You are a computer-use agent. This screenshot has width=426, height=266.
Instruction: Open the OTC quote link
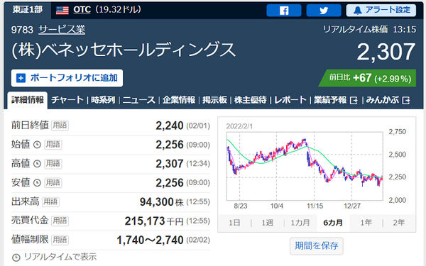(x=82, y=10)
